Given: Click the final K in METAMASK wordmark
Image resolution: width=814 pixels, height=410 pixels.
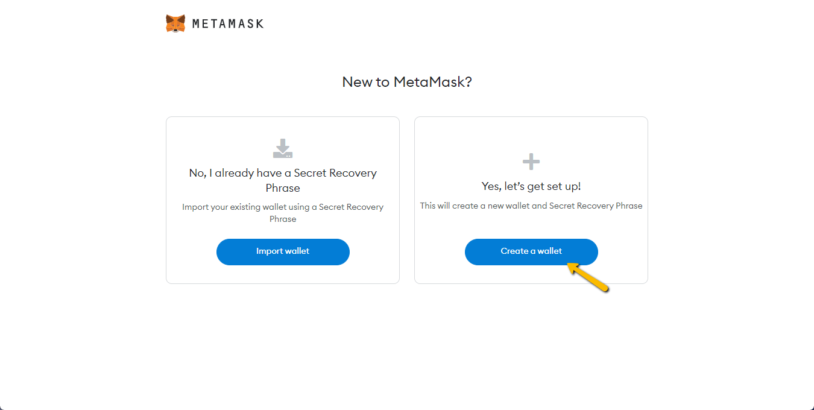Looking at the screenshot, I should [260, 24].
